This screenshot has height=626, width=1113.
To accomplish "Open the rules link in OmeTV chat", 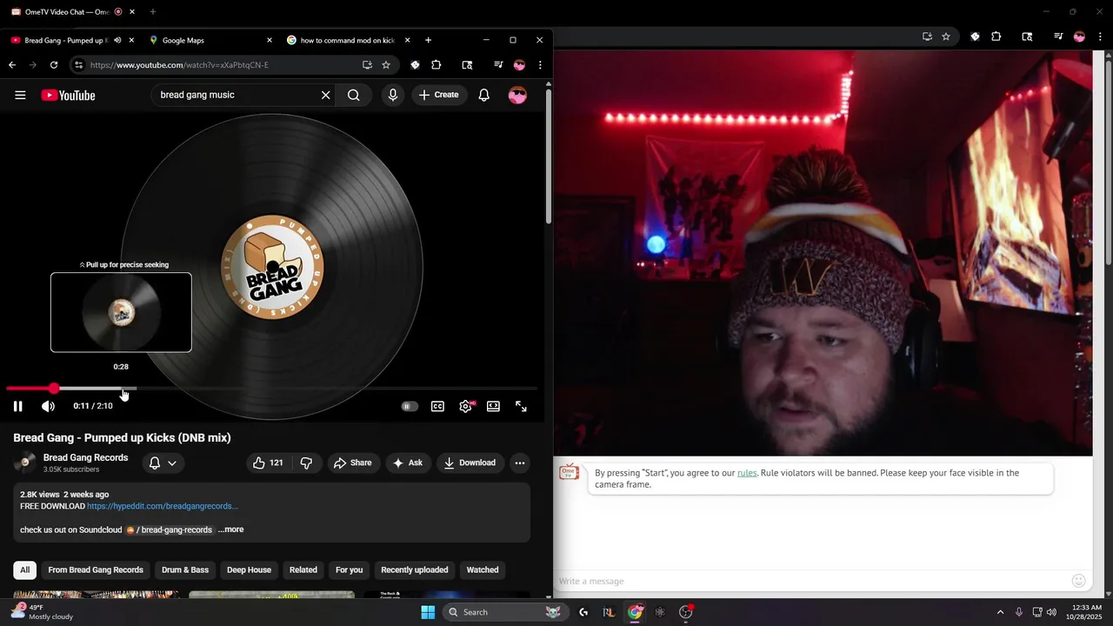I will [747, 473].
